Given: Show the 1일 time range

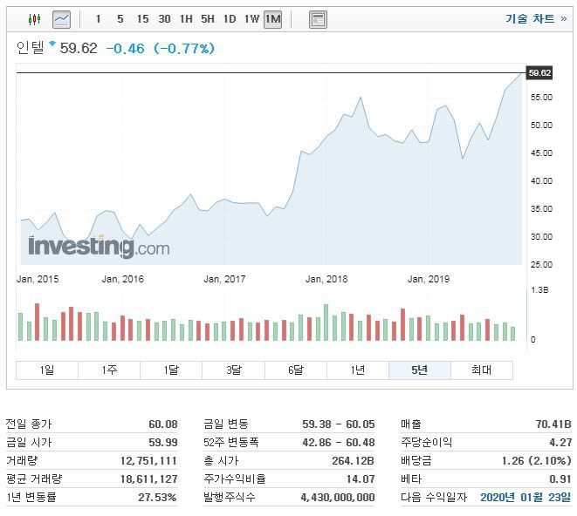Looking at the screenshot, I should (x=47, y=370).
